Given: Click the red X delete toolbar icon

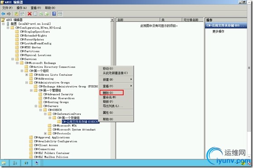Looking at the screenshot, I should coord(29,14).
